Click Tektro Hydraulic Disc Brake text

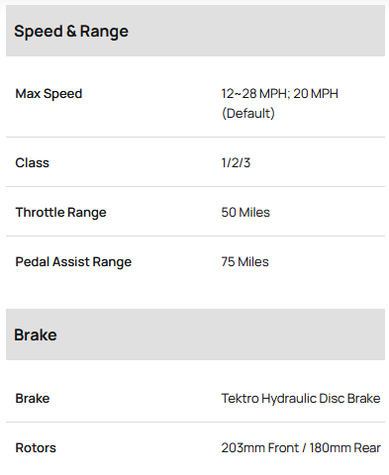click(x=301, y=399)
